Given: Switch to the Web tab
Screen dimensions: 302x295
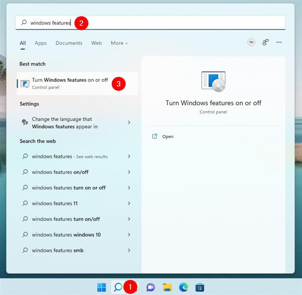Looking at the screenshot, I should (x=96, y=43).
